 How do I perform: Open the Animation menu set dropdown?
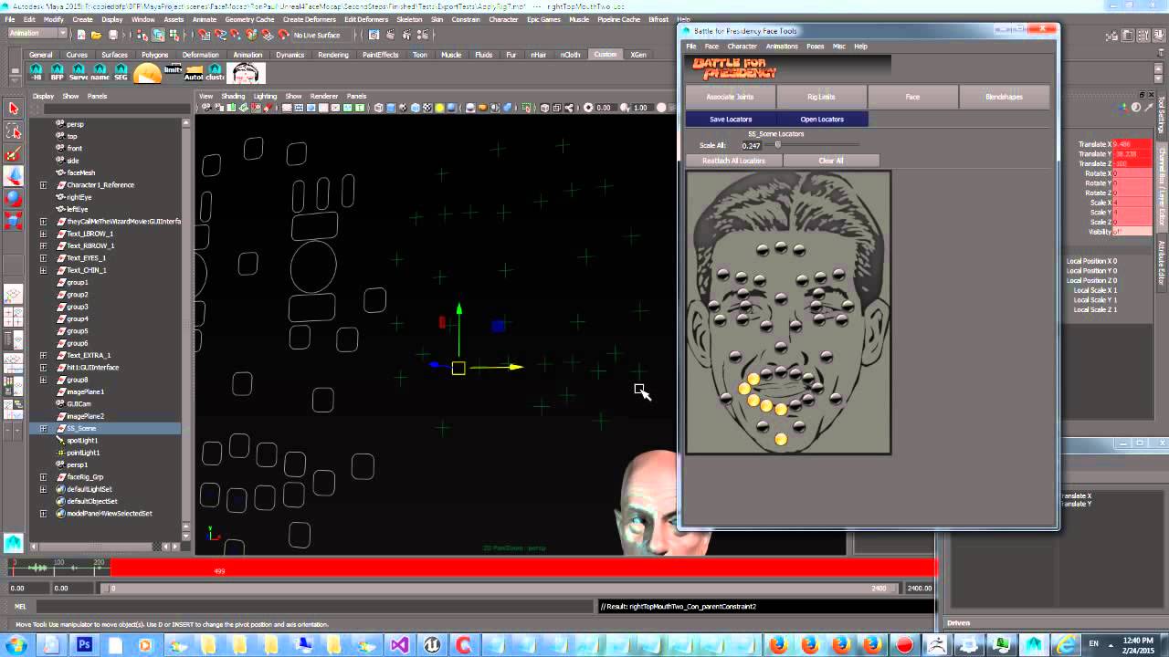point(37,34)
